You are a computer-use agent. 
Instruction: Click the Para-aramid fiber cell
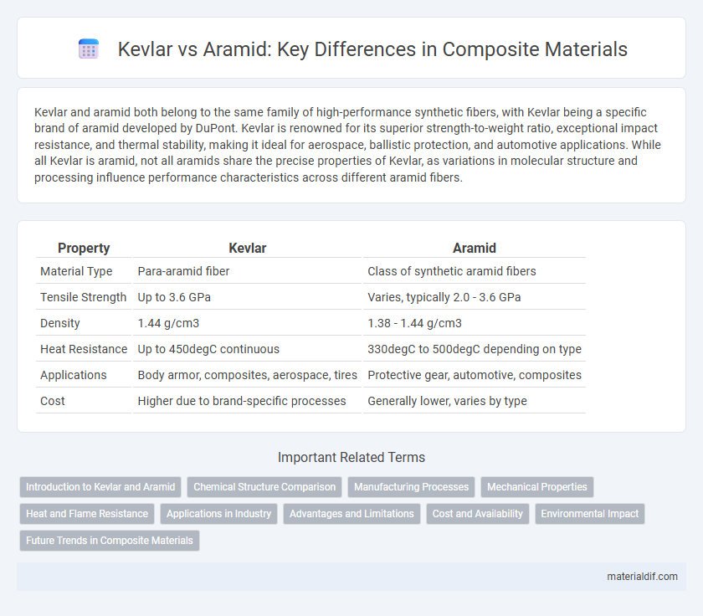click(248, 271)
